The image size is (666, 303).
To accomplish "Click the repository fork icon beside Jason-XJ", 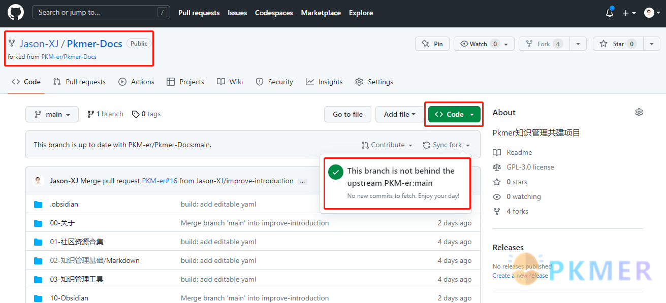I will click(x=12, y=44).
